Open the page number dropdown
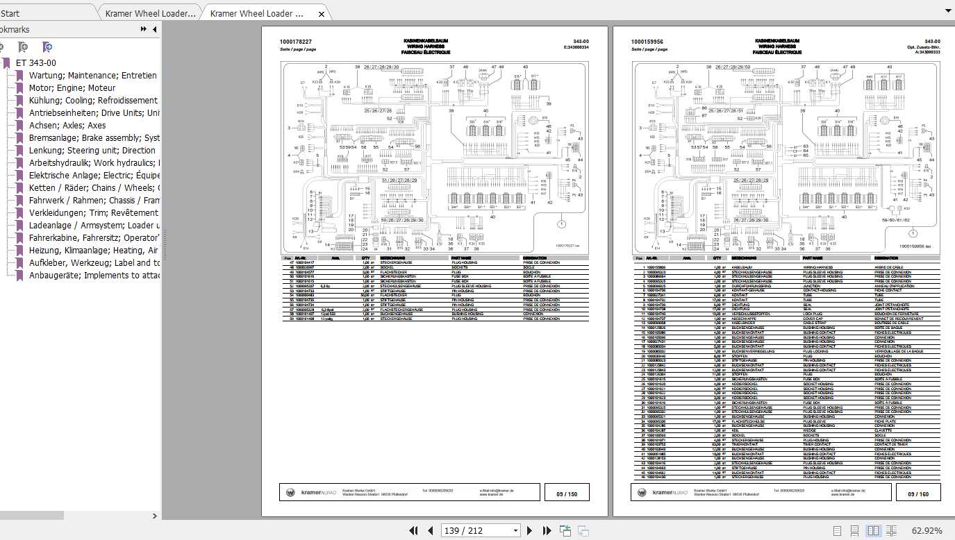The width and height of the screenshot is (955, 540). (515, 531)
